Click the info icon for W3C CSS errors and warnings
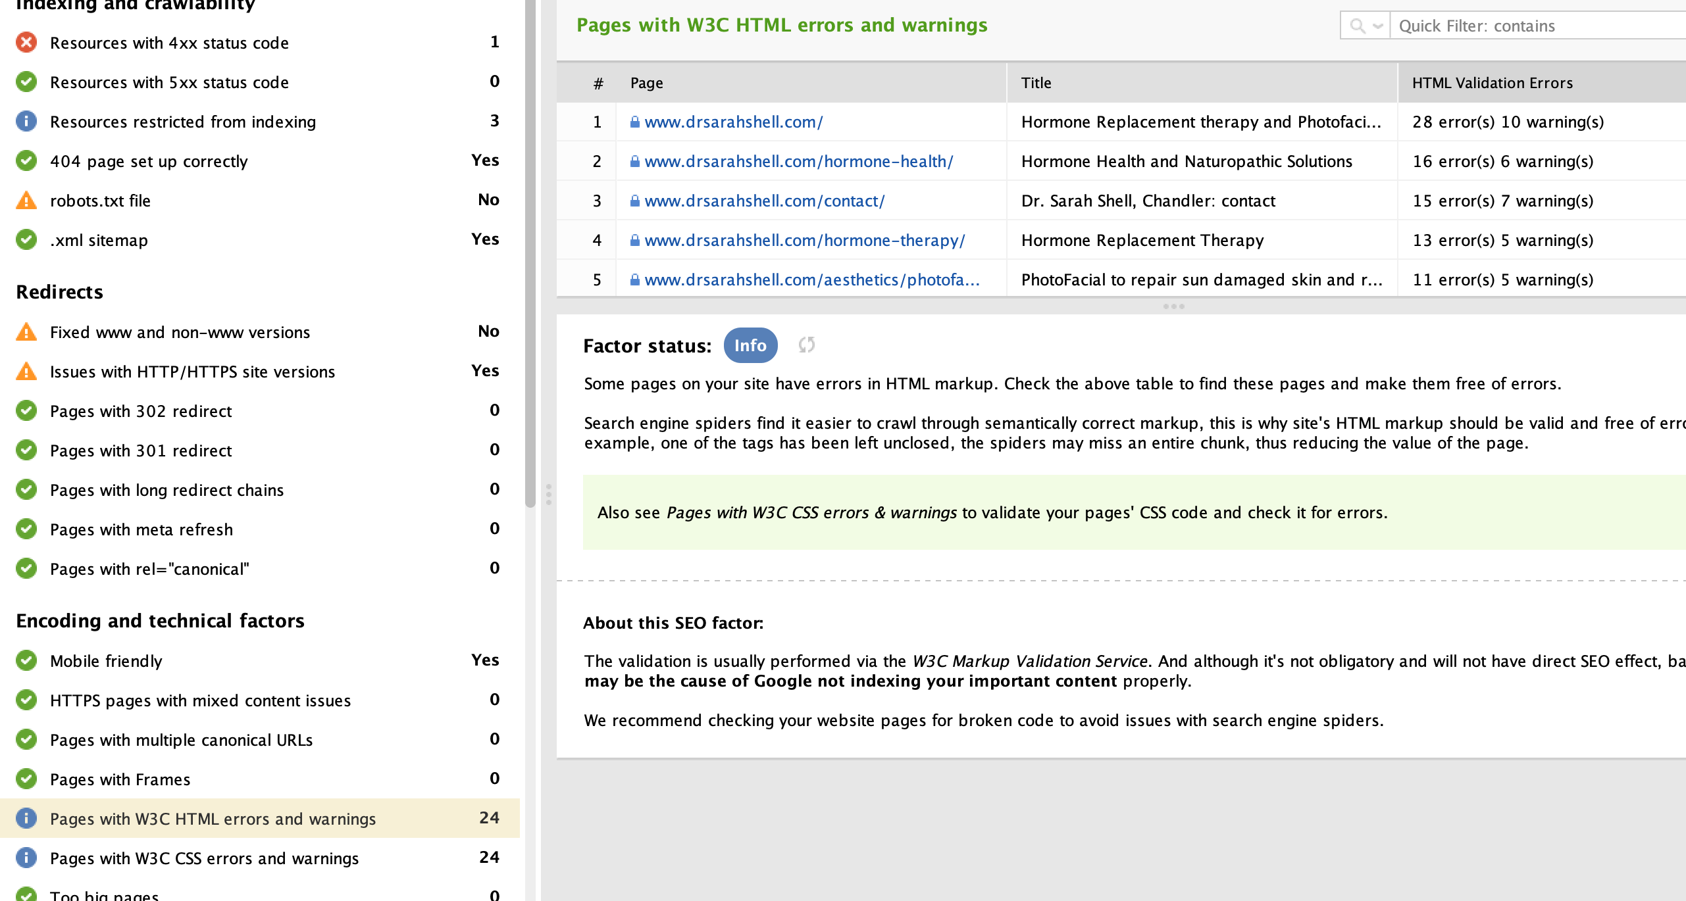 (x=26, y=858)
